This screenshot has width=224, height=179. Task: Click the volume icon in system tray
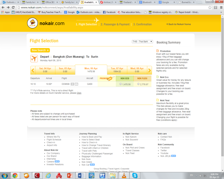[x=200, y=176]
